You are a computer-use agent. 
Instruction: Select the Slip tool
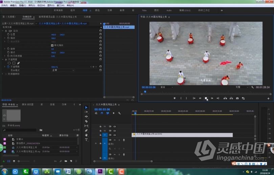(x=86, y=126)
